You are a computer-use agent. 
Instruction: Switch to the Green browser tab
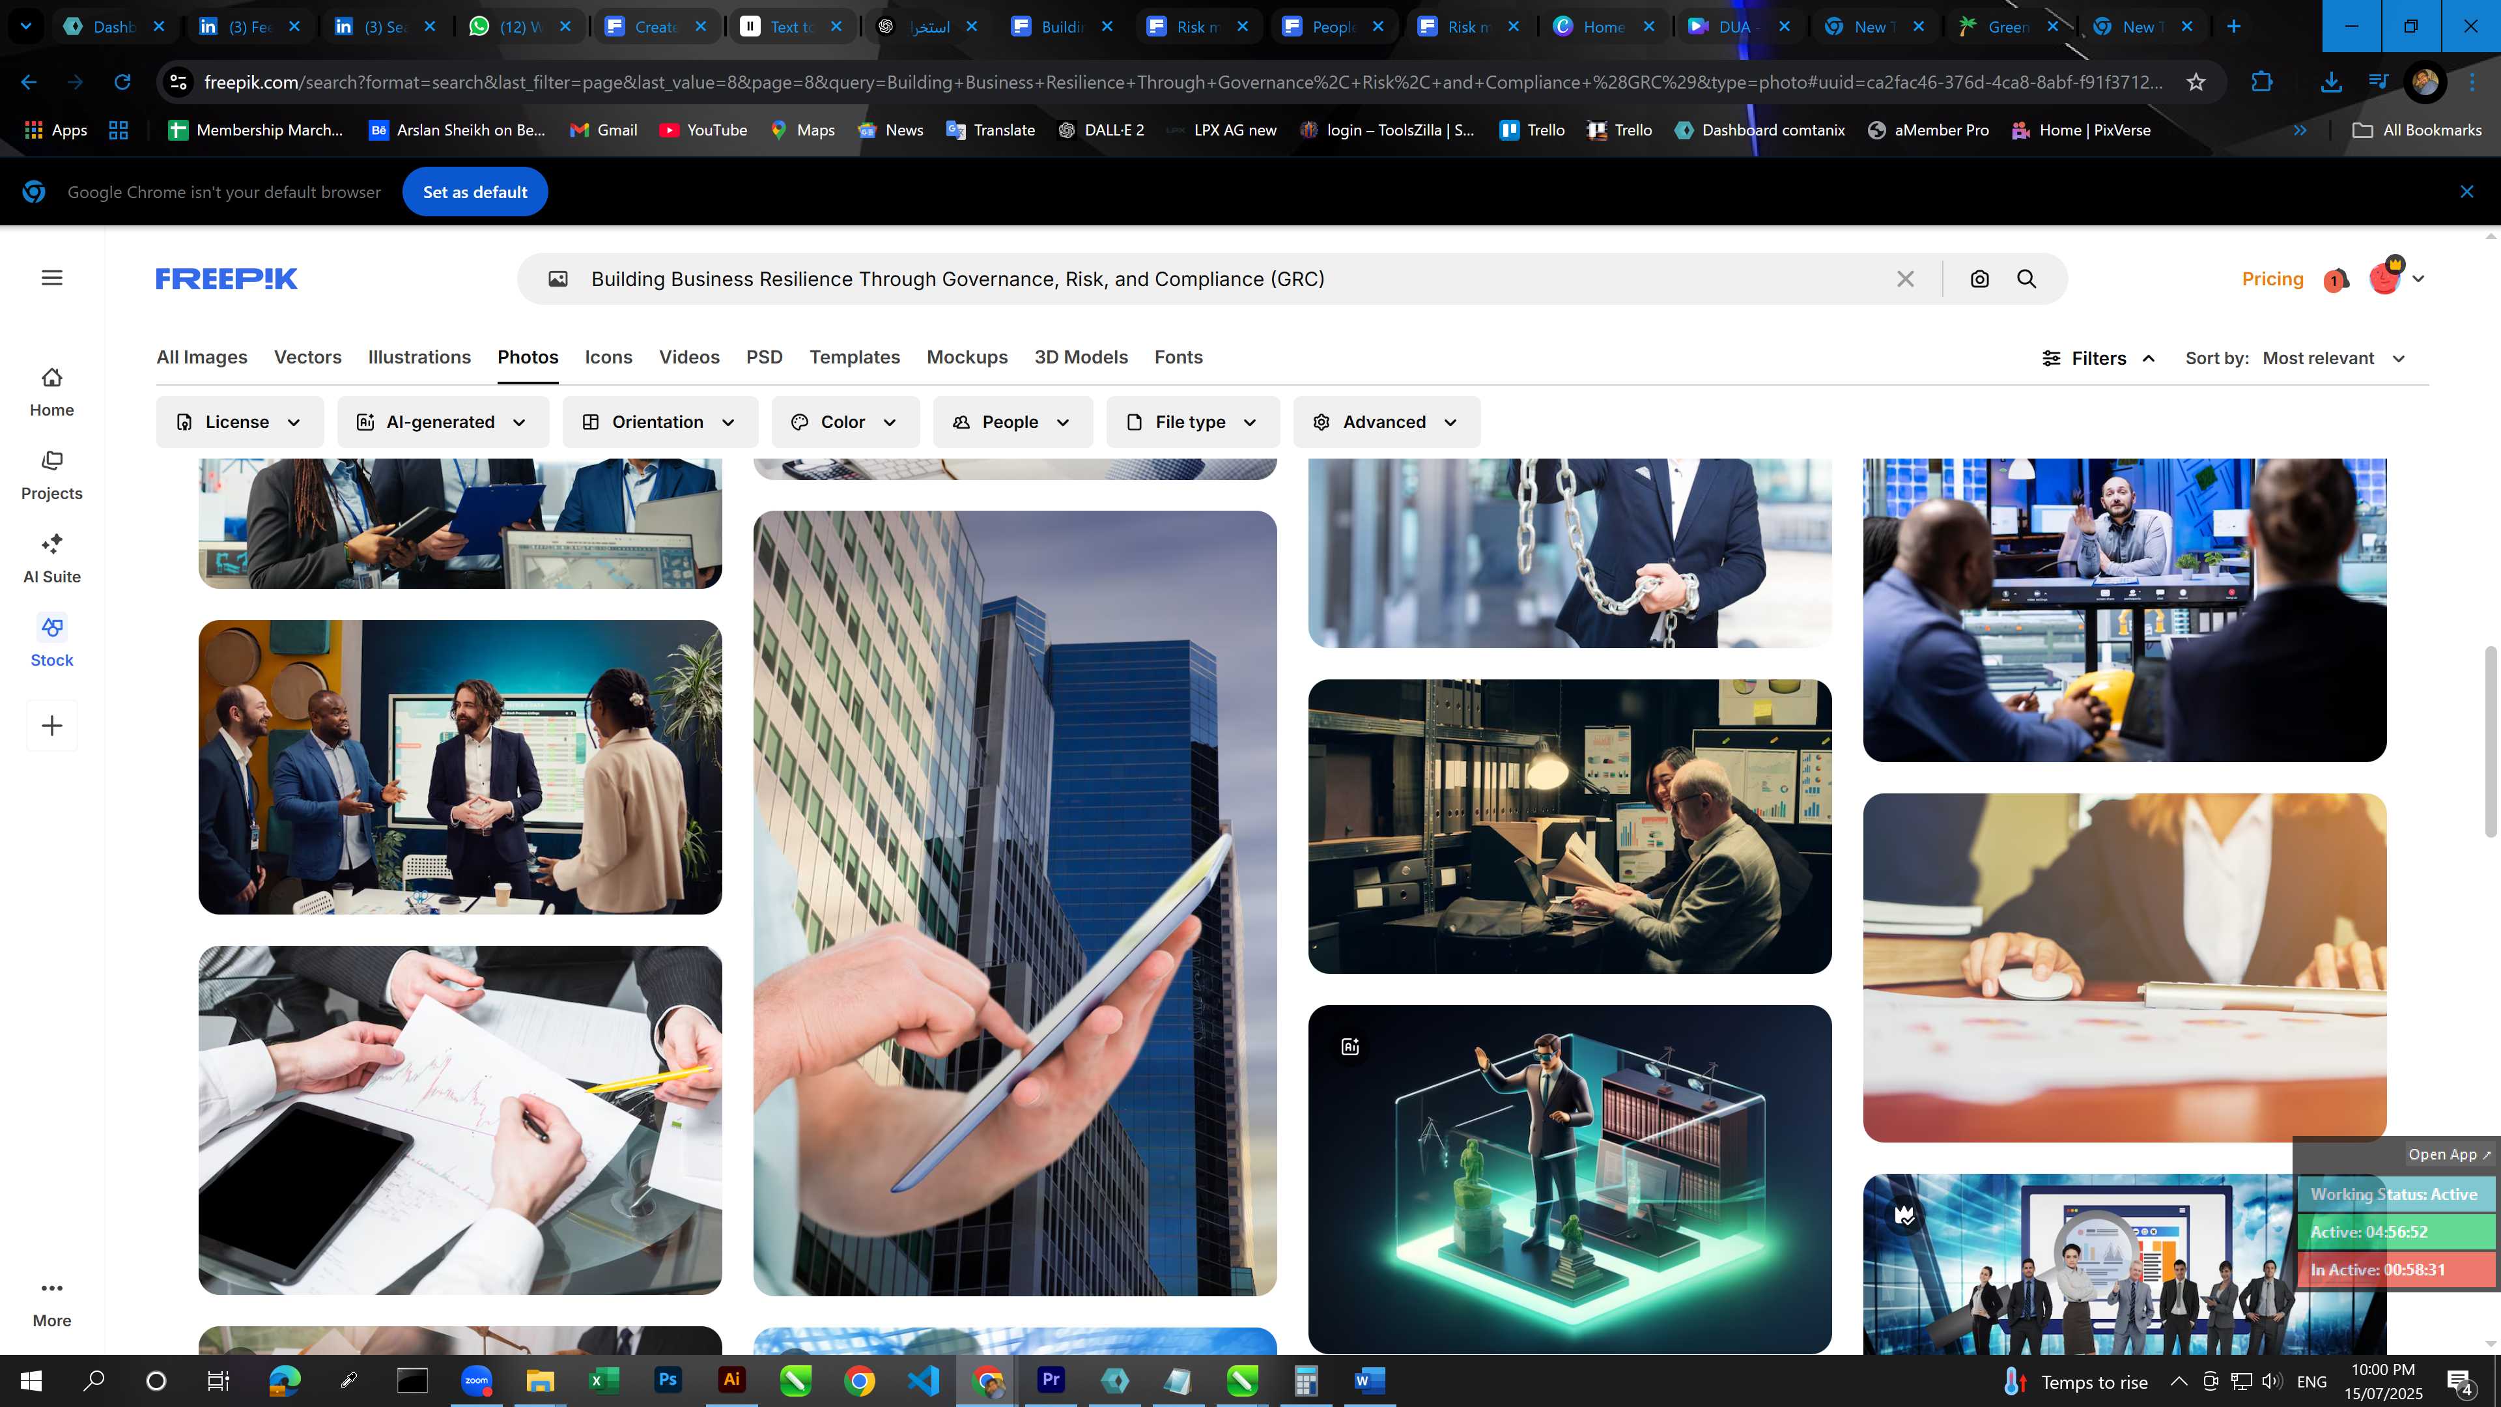tap(2008, 26)
